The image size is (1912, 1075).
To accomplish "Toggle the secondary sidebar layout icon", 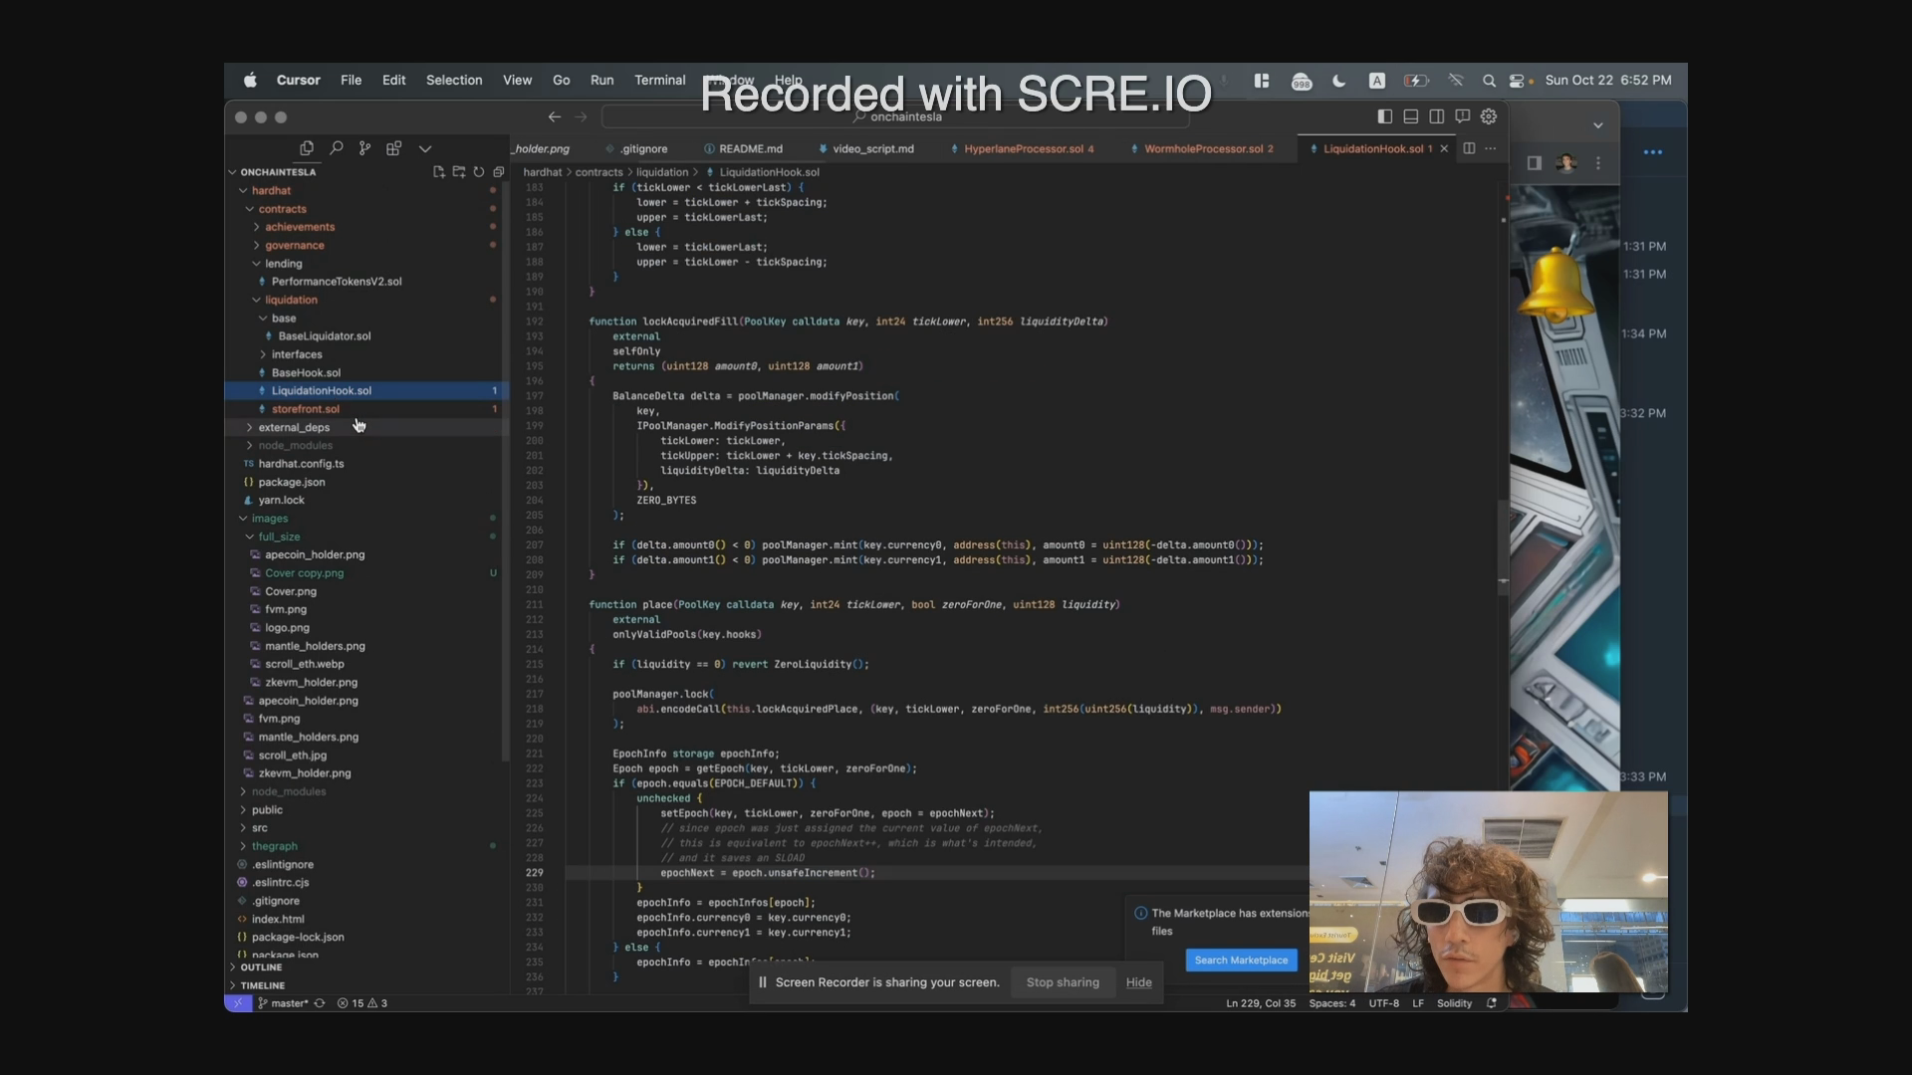I will click(x=1437, y=116).
